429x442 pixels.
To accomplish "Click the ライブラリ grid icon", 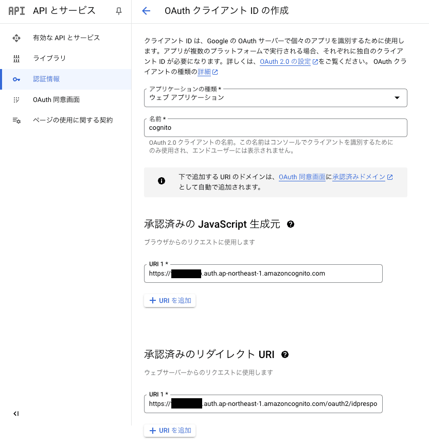I will tap(16, 58).
